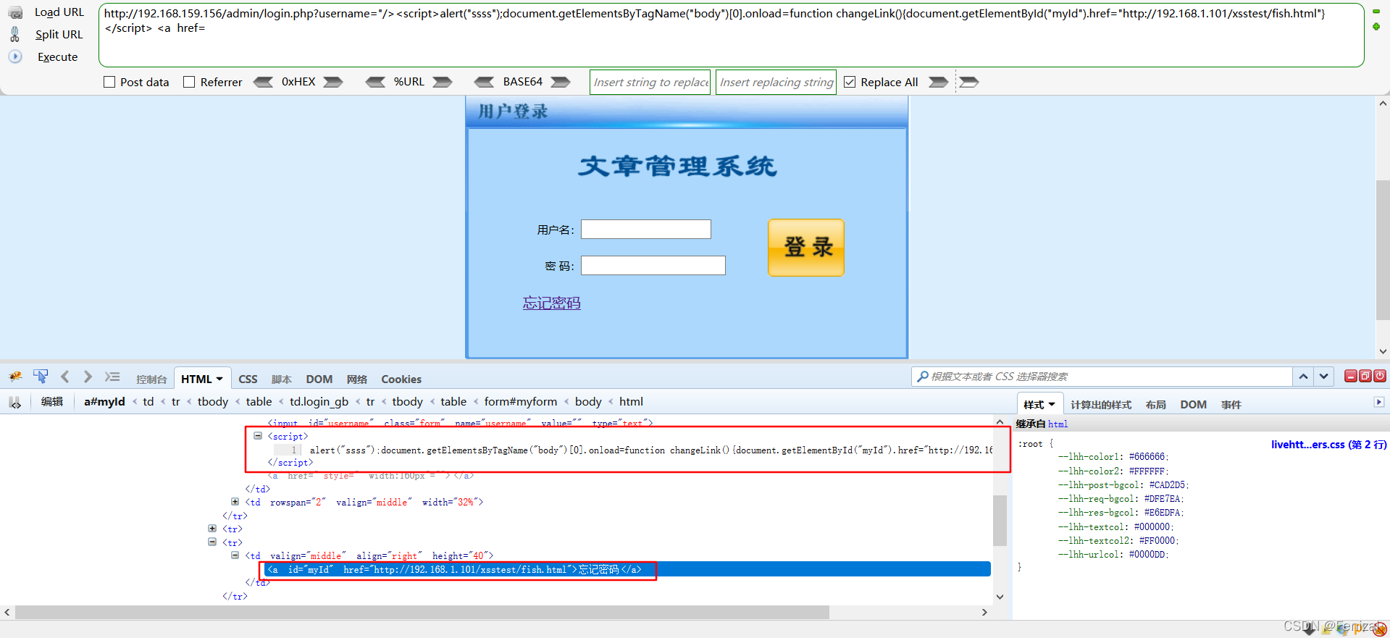Expand the collapsed tr node
Screen dimensions: 1390x638
pyautogui.click(x=212, y=529)
